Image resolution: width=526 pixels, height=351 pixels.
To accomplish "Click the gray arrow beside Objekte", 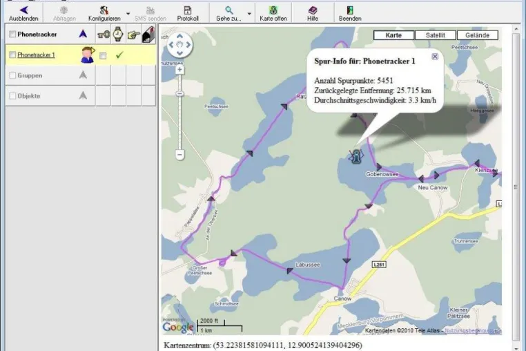I will pos(83,95).
